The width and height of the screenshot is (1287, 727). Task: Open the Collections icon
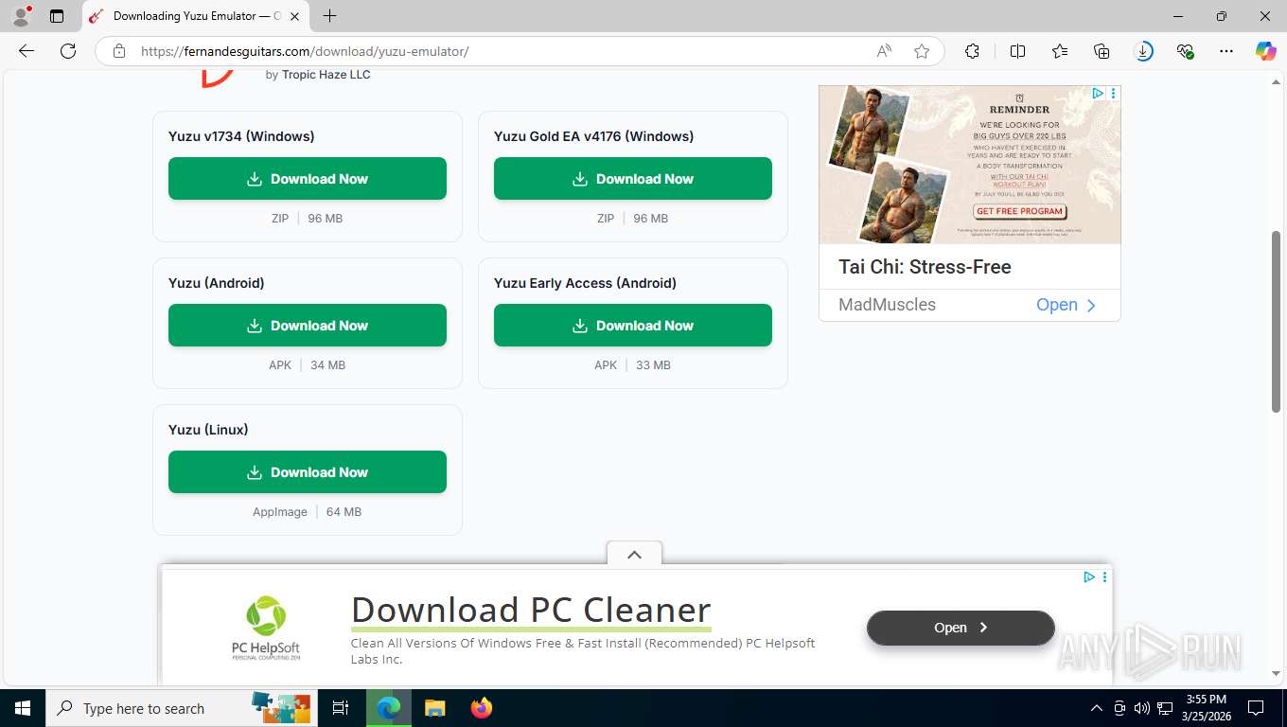pos(1102,51)
